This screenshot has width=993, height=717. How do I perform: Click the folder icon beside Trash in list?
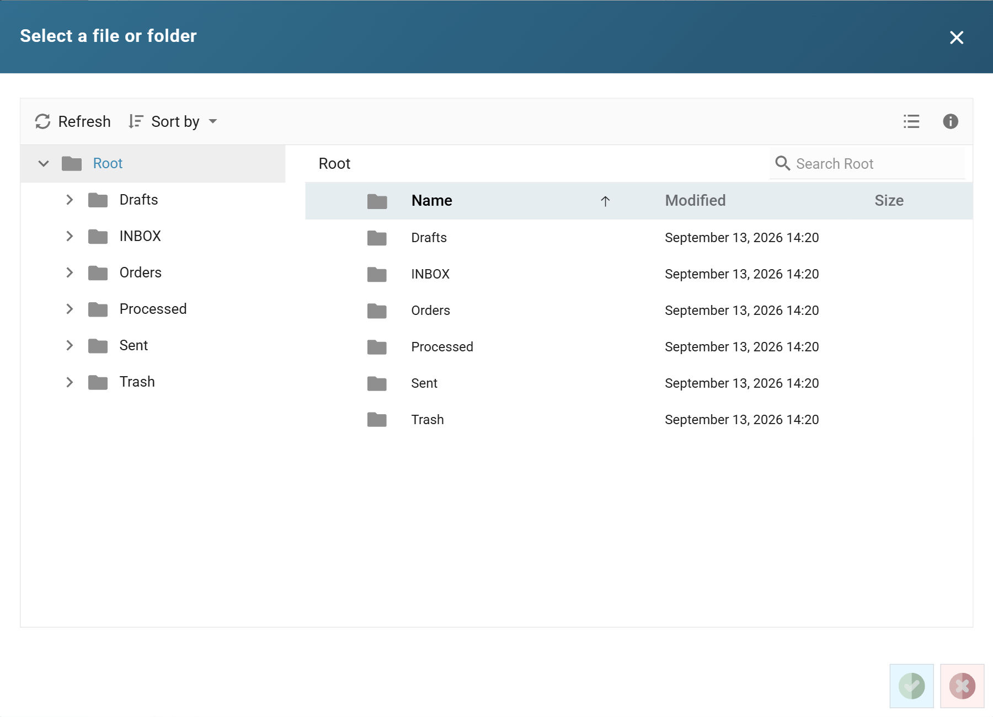tap(377, 420)
